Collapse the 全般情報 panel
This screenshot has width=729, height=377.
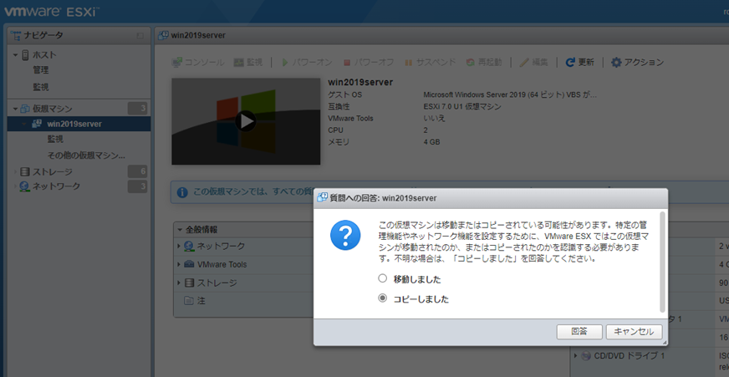click(x=180, y=229)
